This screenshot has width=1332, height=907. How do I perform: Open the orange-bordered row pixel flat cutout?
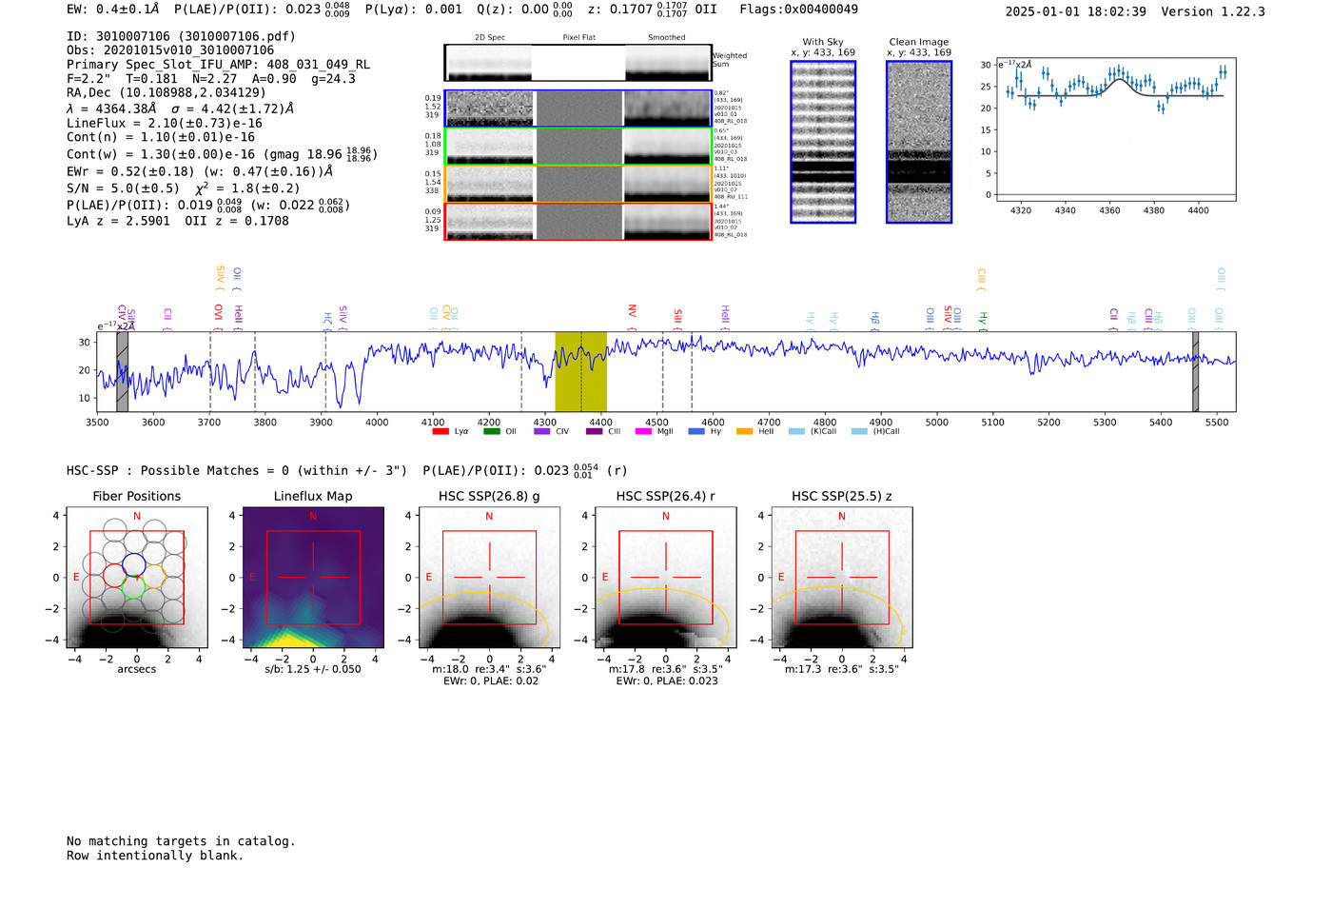coord(578,185)
